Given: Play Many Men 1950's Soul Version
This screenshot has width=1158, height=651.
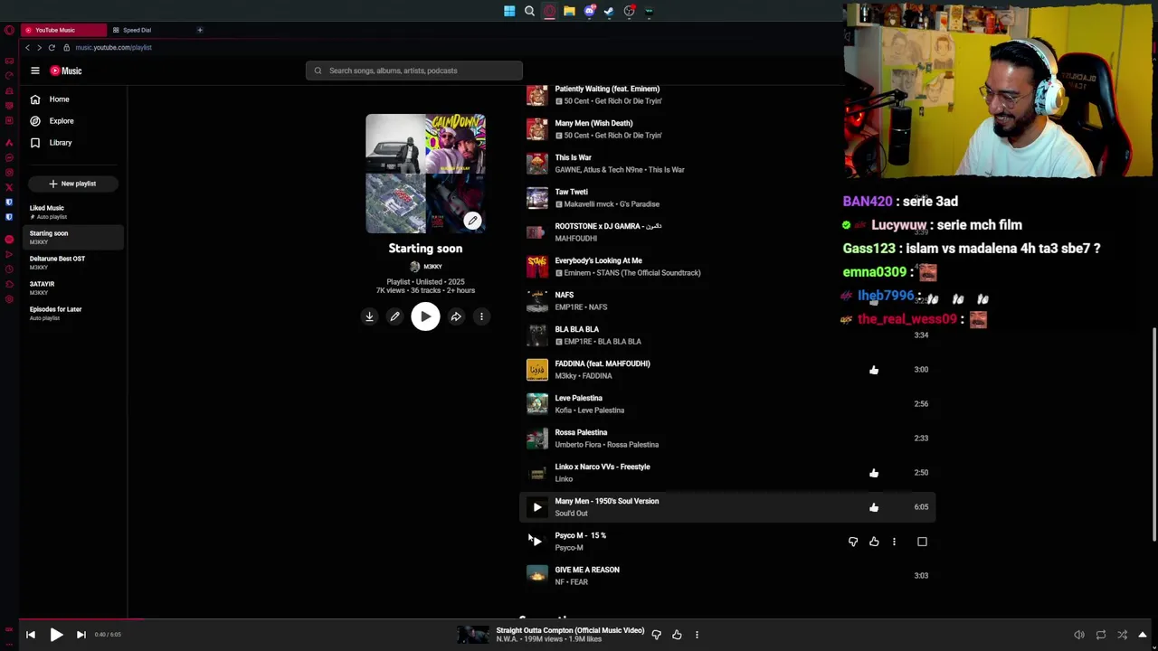Looking at the screenshot, I should pos(537,507).
